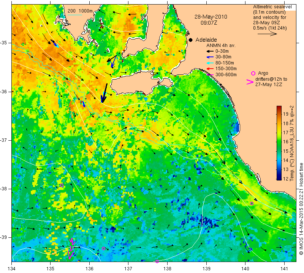Click the black Adelaide city dot
This screenshot has width=304, height=273.
[x=191, y=40]
